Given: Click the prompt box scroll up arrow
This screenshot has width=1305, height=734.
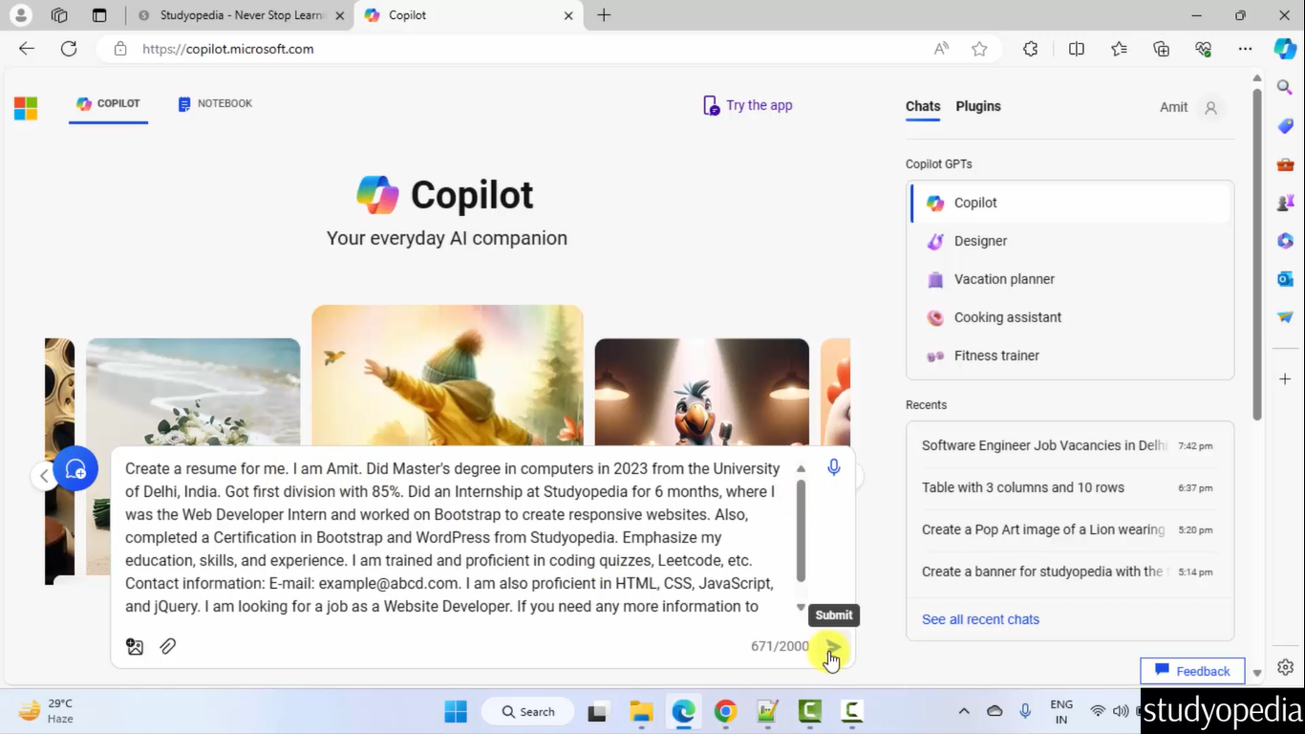Looking at the screenshot, I should click(801, 469).
